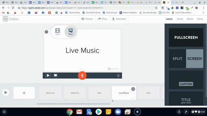Viewport: 207px width, 116px height.
Task: Edit the Live Music title text
Action: click(82, 51)
